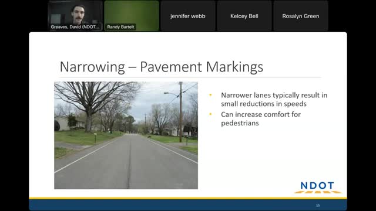Select Randy Bartelt's participant tile
Image resolution: width=376 pixels, height=211 pixels.
pos(132,16)
